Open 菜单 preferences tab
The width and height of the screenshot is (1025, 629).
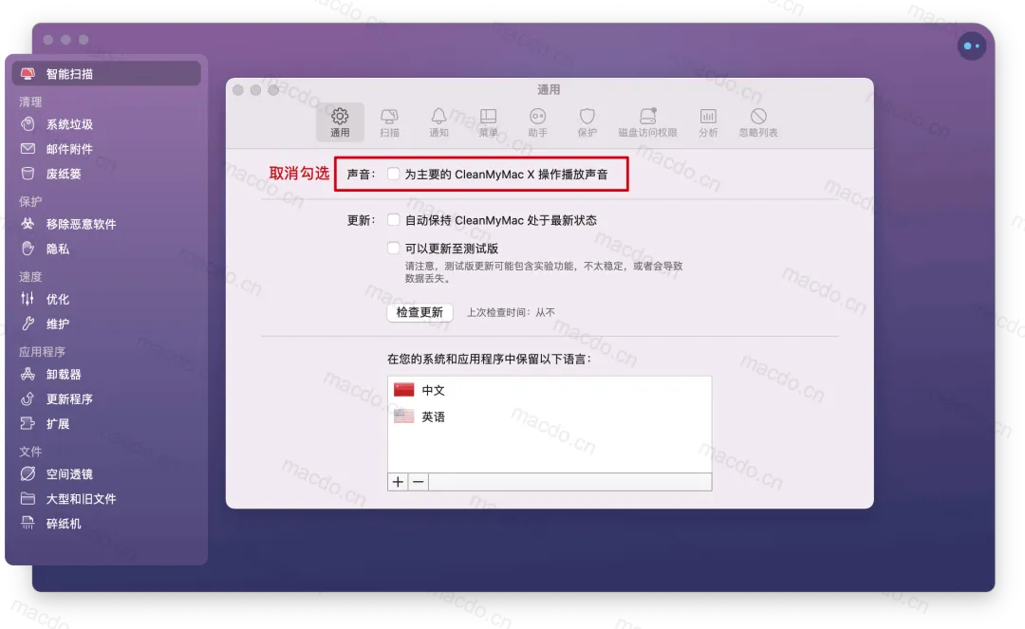(489, 122)
